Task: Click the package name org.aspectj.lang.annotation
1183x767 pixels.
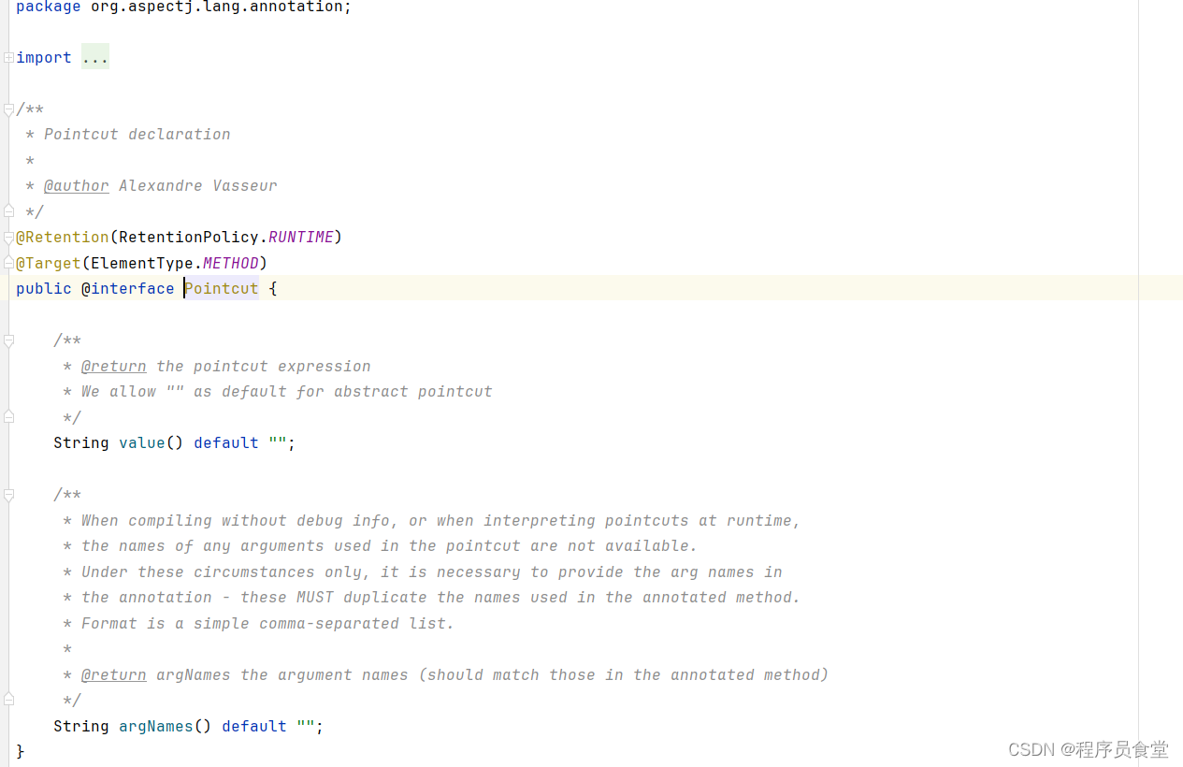Action: [x=217, y=7]
